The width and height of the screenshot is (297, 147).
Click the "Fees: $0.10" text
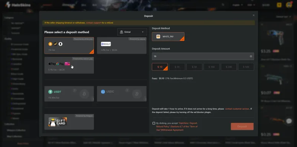pos(158,78)
